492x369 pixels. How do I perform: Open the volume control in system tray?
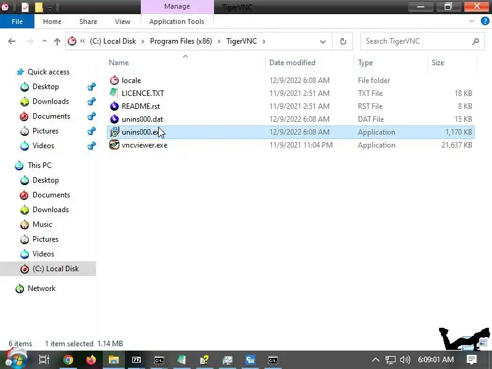point(405,360)
